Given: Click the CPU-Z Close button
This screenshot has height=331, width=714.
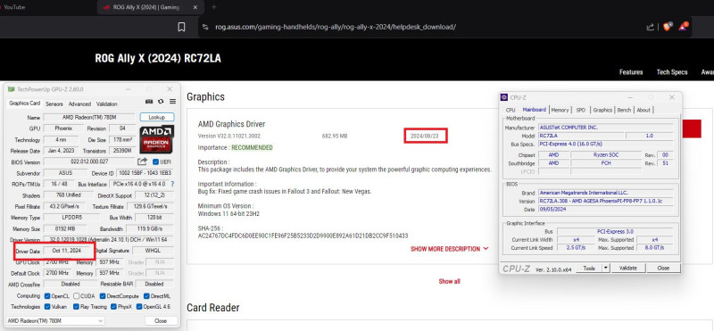Looking at the screenshot, I should coord(663,269).
